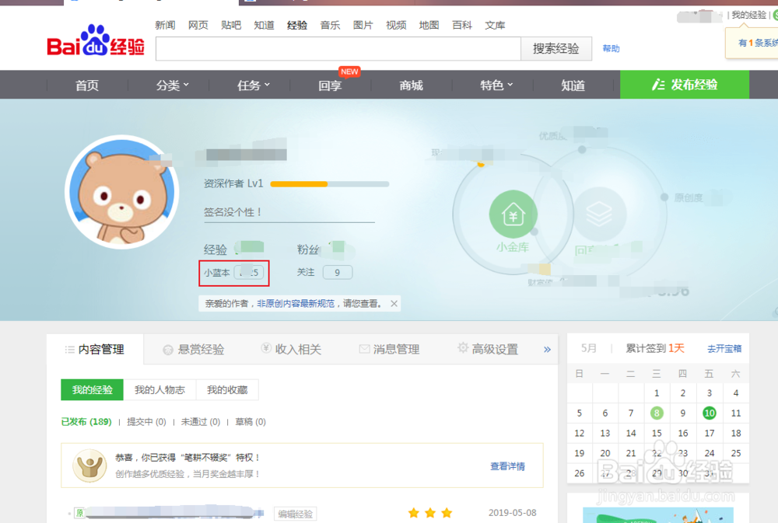Dismiss the 非原创内容最新规范 notice
This screenshot has width=778, height=523.
coord(394,303)
